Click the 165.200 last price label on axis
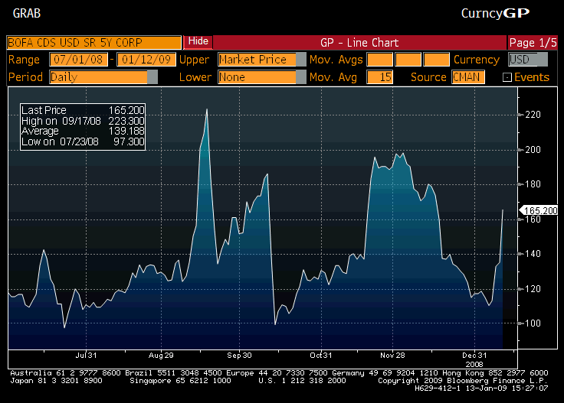The image size is (564, 403). tap(537, 210)
